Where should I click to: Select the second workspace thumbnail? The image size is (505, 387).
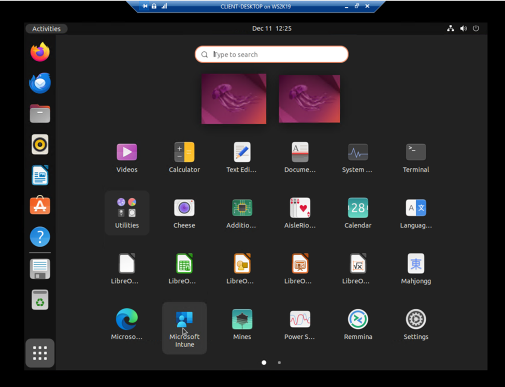point(309,98)
